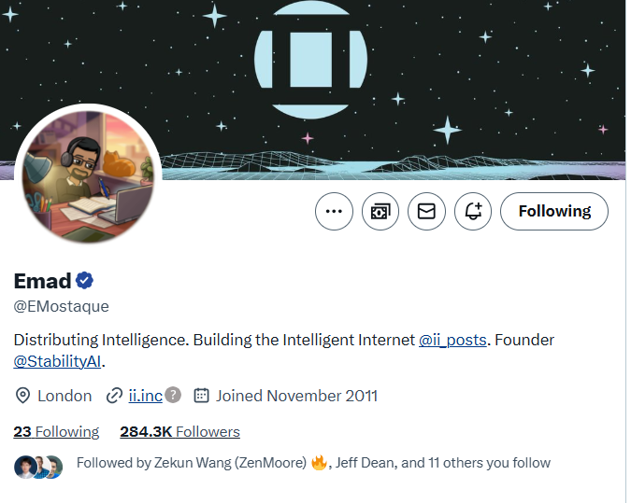Viewport: 631px width, 503px height.
Task: Turn on post notifications with bell icon
Action: 473,212
